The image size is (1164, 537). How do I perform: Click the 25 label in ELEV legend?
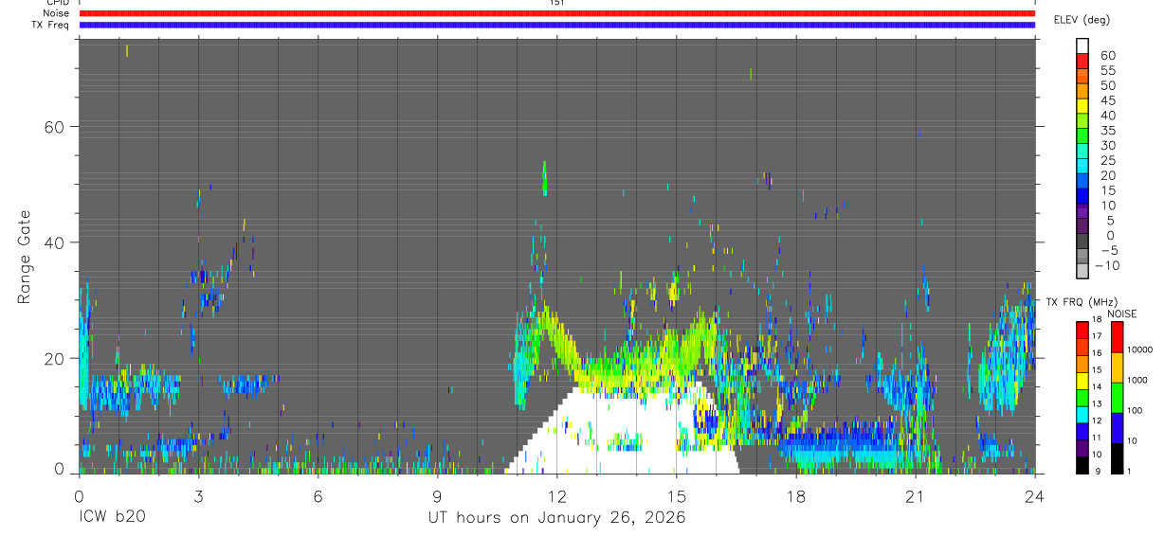1107,160
